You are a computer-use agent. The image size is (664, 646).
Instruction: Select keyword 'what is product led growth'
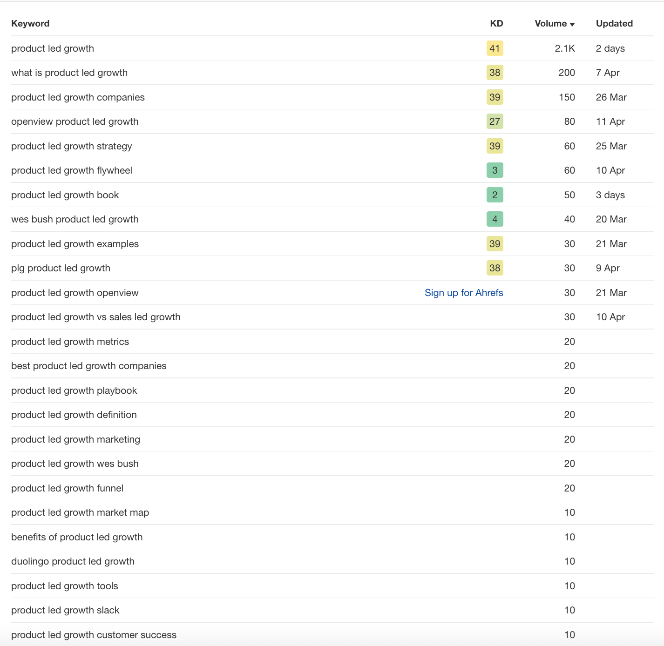tap(69, 73)
